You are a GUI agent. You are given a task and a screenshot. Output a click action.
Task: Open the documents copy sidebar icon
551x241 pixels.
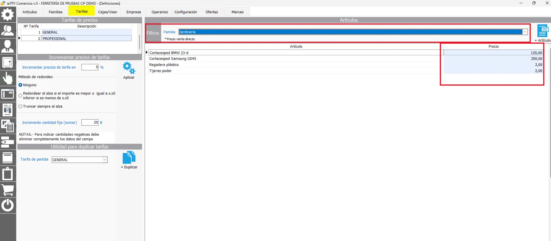click(x=8, y=126)
